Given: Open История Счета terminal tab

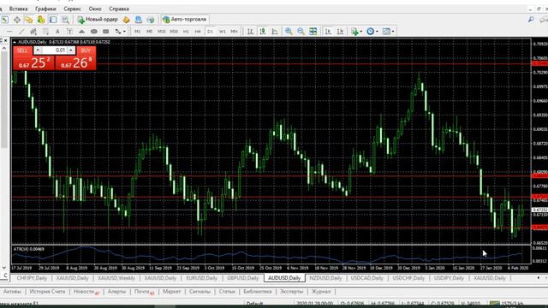Looking at the screenshot, I should tap(47, 291).
